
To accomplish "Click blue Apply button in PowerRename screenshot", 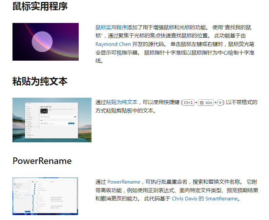I will point(28,211).
